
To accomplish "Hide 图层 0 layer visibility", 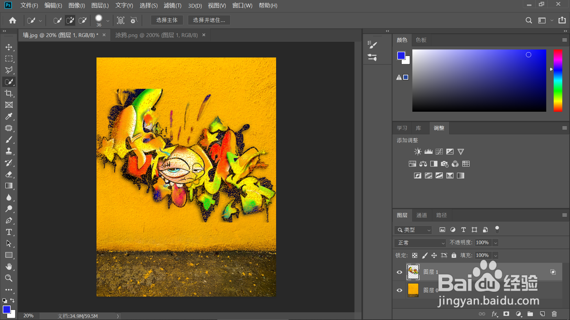I will pyautogui.click(x=400, y=290).
